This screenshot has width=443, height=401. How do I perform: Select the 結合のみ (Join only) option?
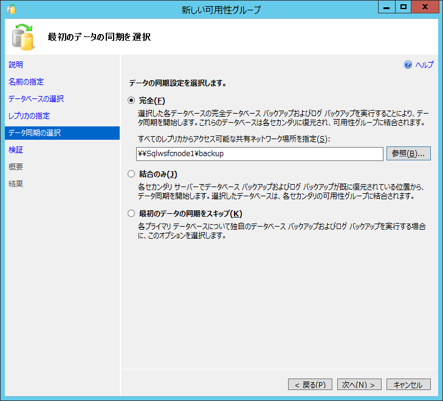pyautogui.click(x=131, y=174)
